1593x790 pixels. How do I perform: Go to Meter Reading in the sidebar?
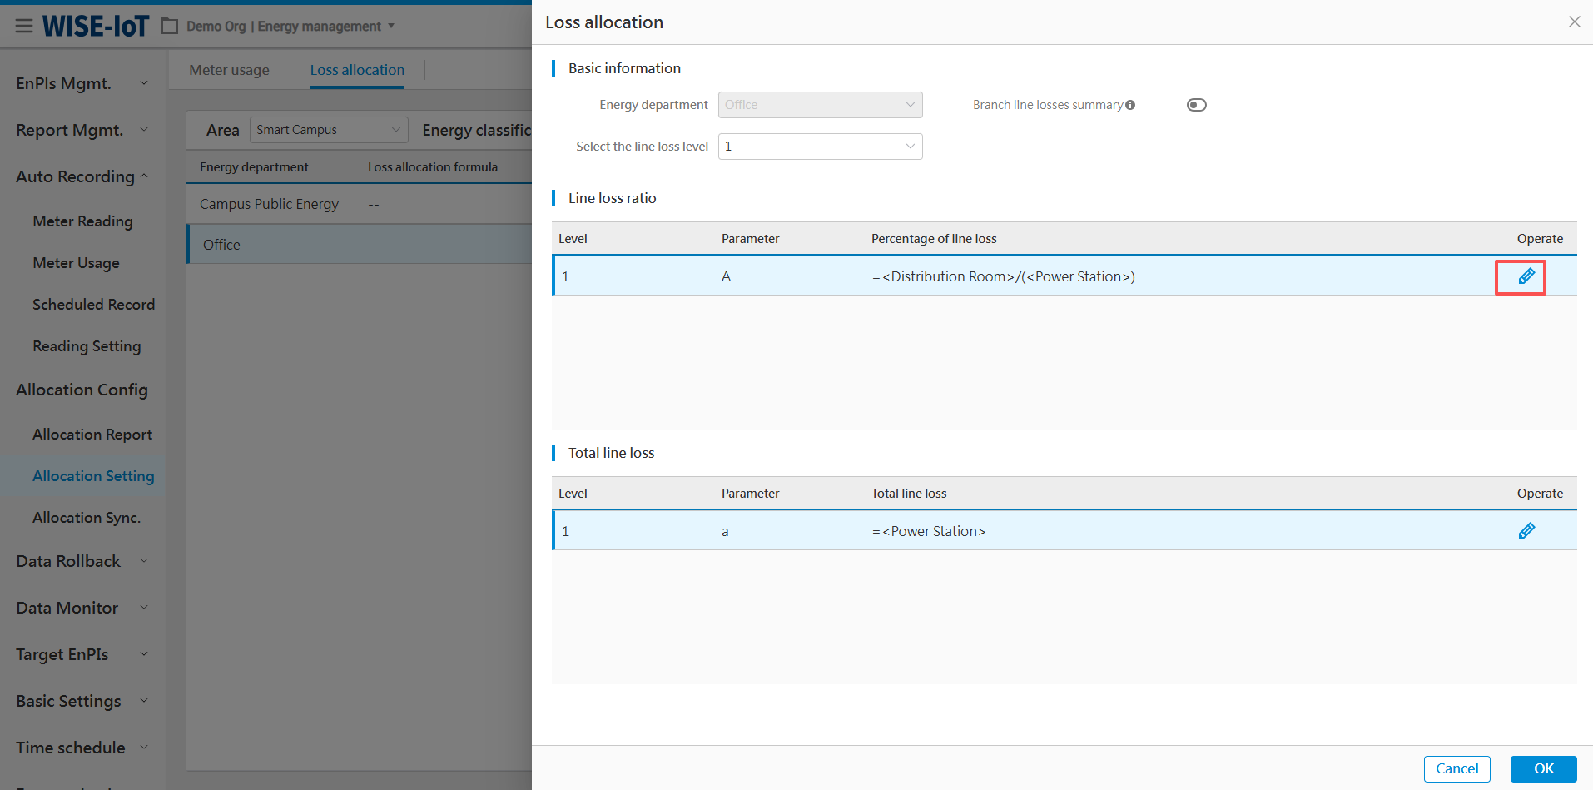pos(82,221)
